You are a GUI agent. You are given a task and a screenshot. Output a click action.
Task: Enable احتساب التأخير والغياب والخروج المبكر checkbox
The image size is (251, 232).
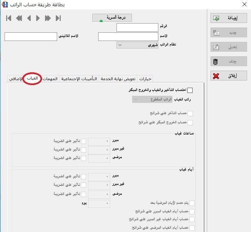(x=190, y=90)
